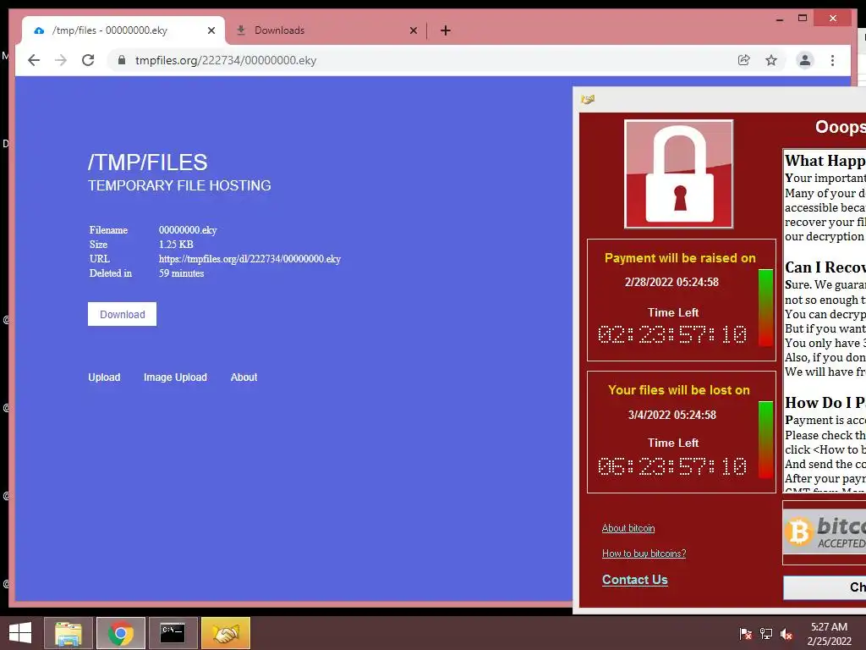Image resolution: width=866 pixels, height=650 pixels.
Task: Close the /tmp/files tab
Action: click(211, 30)
